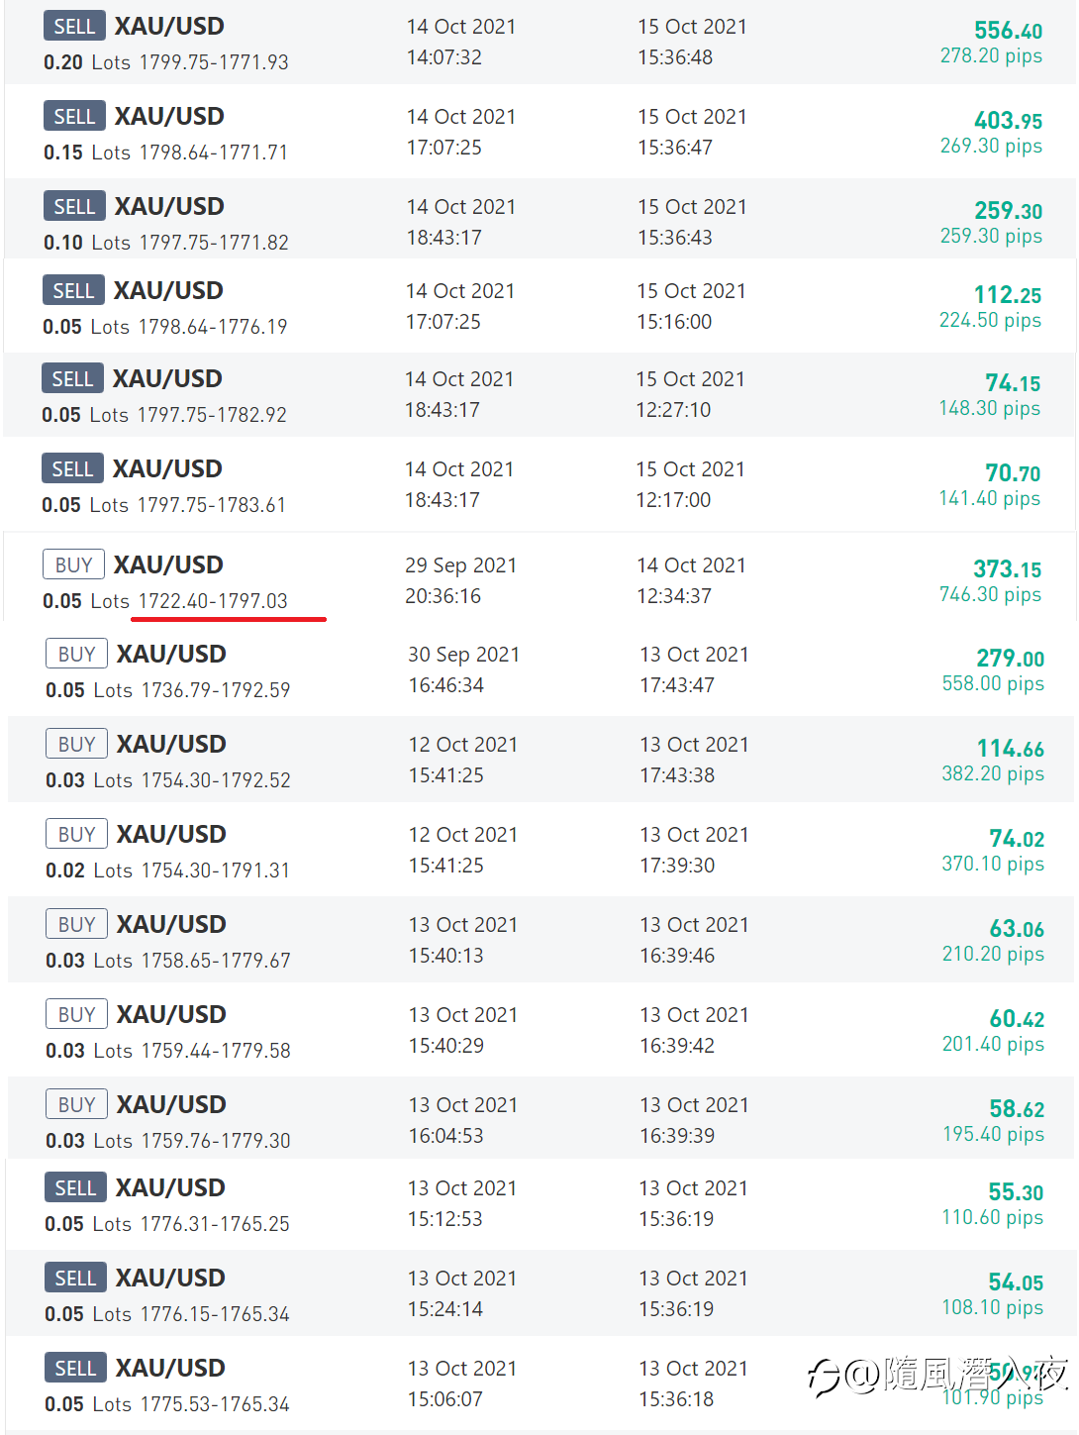The image size is (1079, 1435).
Task: Open XAU/USD trade with 373.15 profit
Action: [540, 580]
